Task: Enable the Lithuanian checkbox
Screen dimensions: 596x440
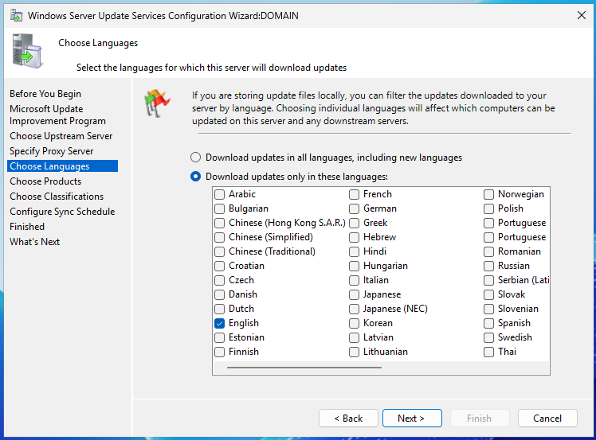Action: tap(354, 352)
